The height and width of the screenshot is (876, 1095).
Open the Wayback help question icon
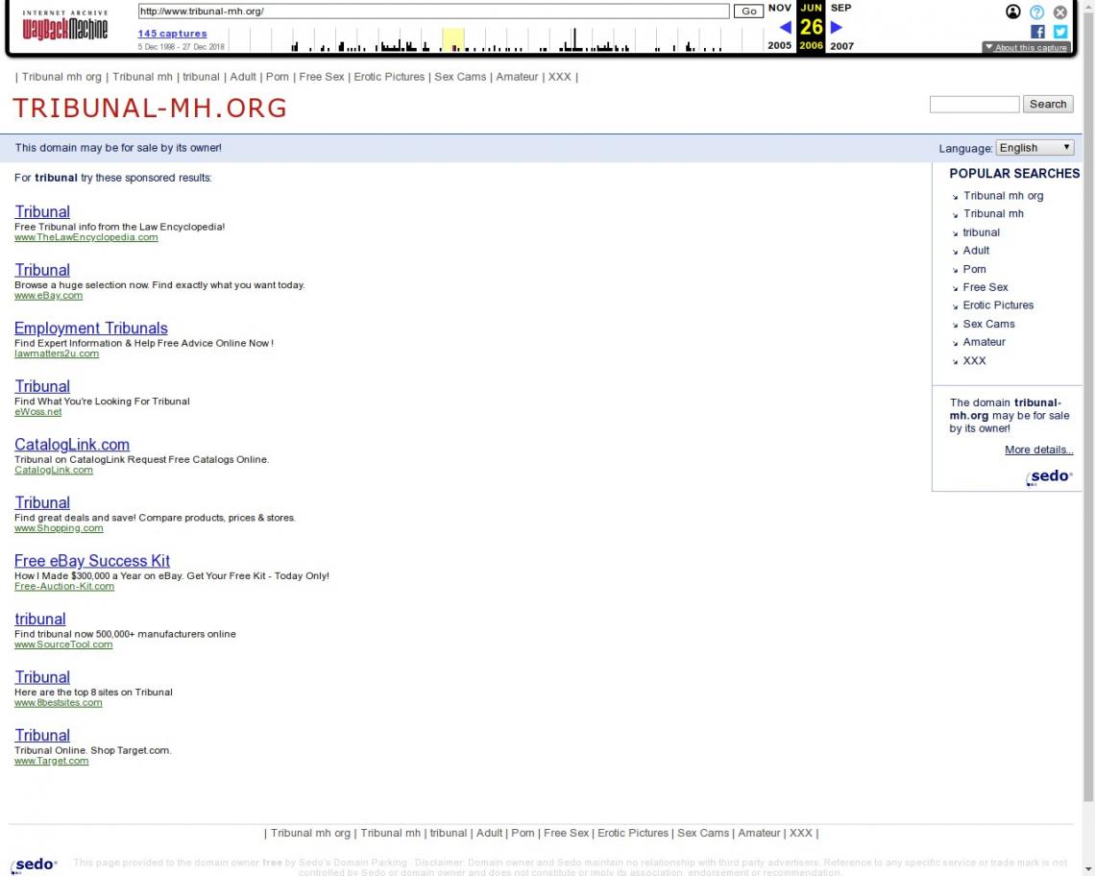[1037, 12]
